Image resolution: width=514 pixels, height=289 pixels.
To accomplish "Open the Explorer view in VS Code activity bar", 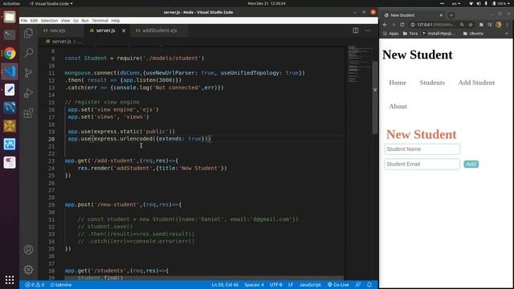I will [29, 33].
